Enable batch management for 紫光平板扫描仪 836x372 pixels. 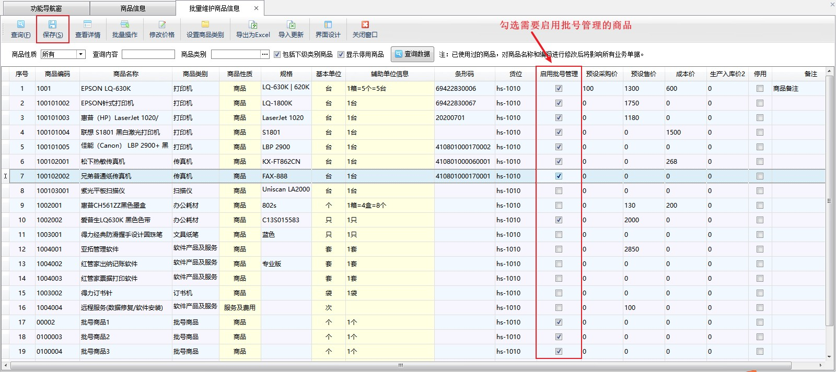tap(559, 191)
